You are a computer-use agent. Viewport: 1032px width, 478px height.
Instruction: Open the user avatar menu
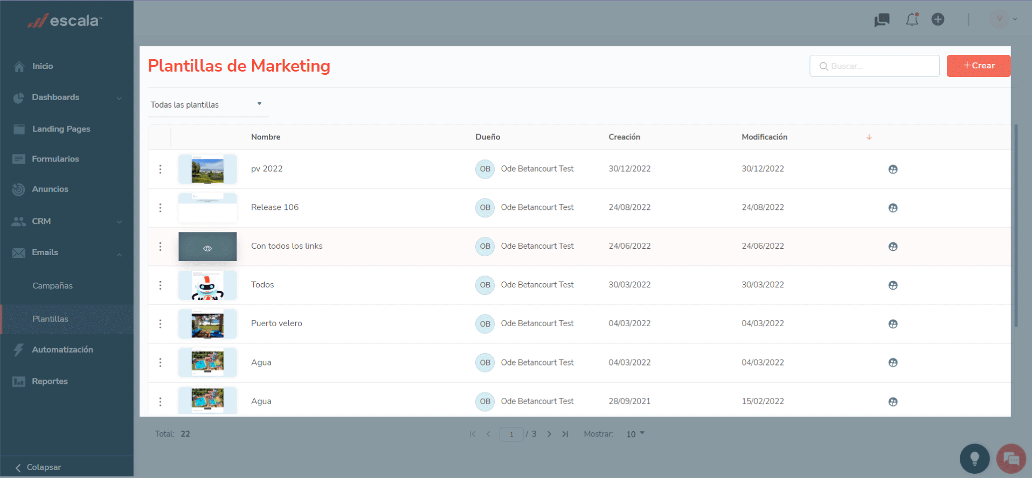(1003, 19)
